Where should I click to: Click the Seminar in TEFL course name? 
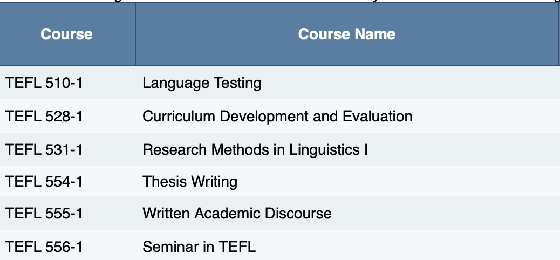pyautogui.click(x=199, y=247)
